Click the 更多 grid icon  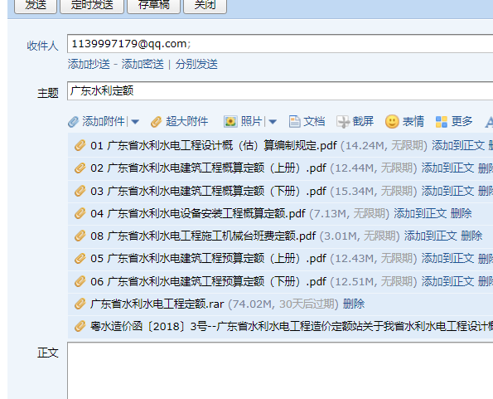pos(441,122)
